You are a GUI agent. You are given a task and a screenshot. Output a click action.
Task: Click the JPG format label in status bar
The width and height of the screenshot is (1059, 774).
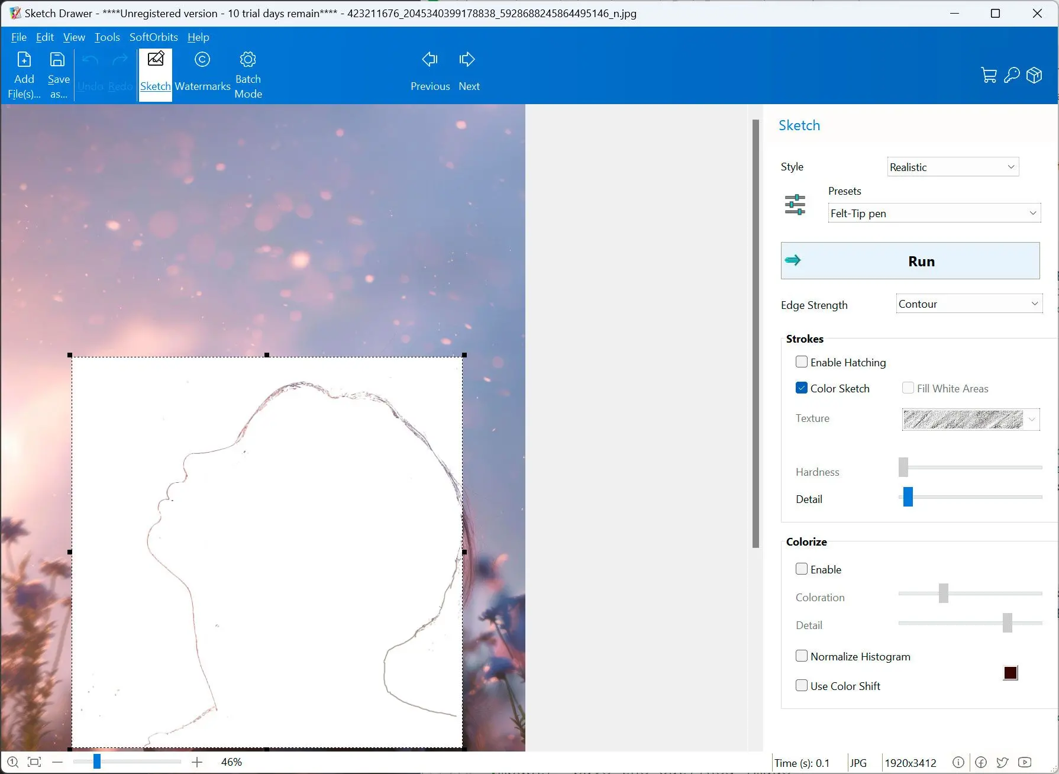(858, 763)
